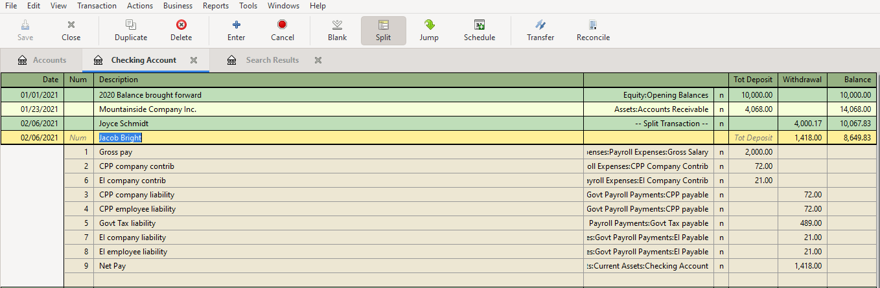The image size is (880, 288).
Task: Click the Duplicate transaction toolbar icon
Action: [x=131, y=30]
